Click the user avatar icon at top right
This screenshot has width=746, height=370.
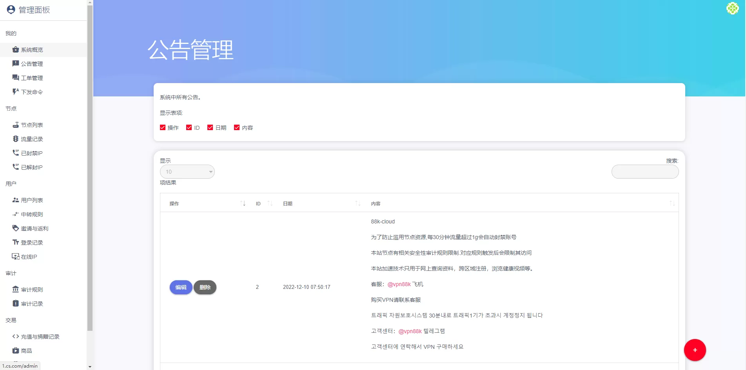point(732,8)
